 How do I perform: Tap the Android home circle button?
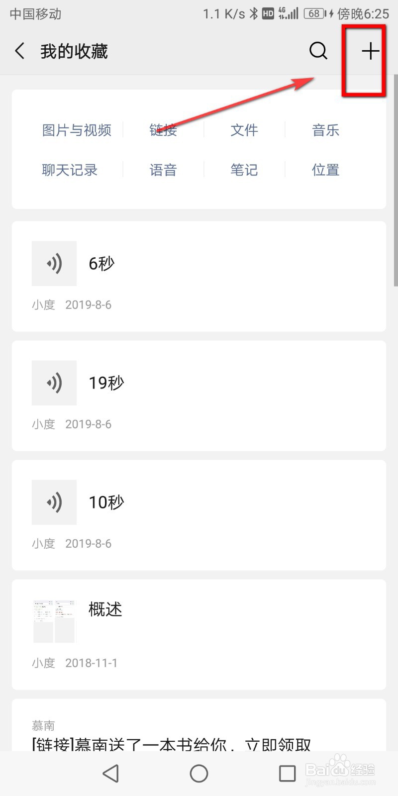[199, 774]
